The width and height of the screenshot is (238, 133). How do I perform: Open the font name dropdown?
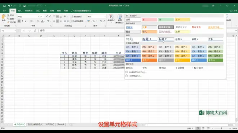tap(38, 16)
